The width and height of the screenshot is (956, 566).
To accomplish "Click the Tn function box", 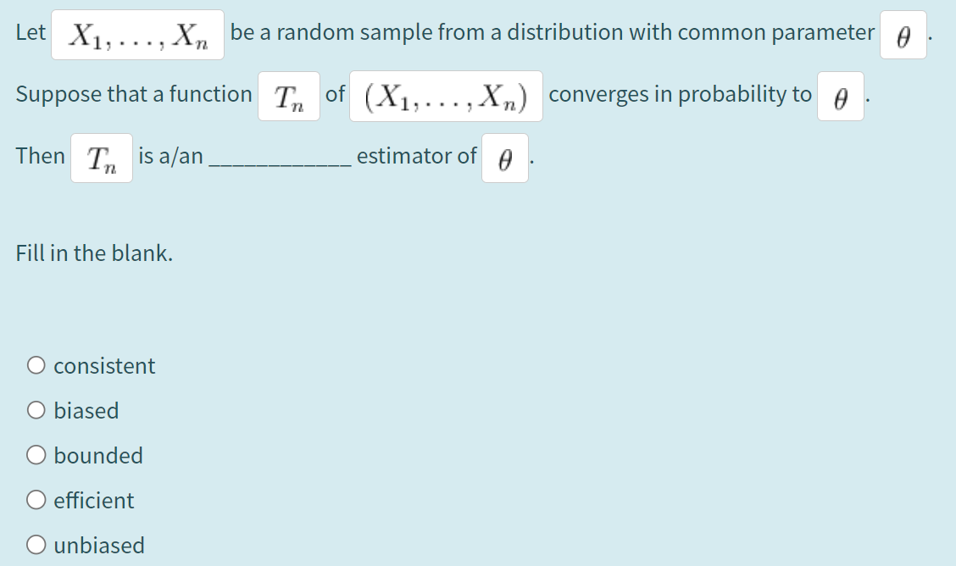I will (288, 94).
